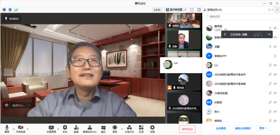
Task: Click the mute all button
Action: 221,128
